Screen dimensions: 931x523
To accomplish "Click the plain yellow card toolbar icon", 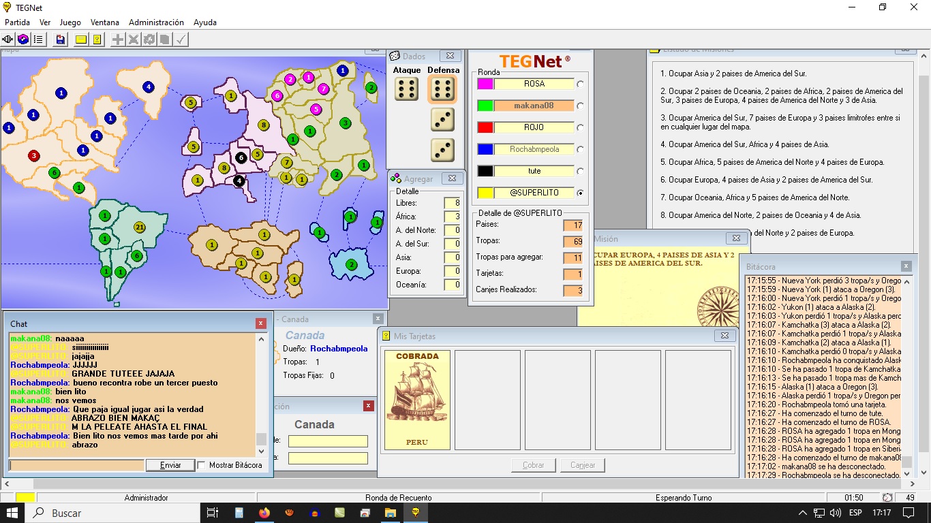I will (x=81, y=39).
